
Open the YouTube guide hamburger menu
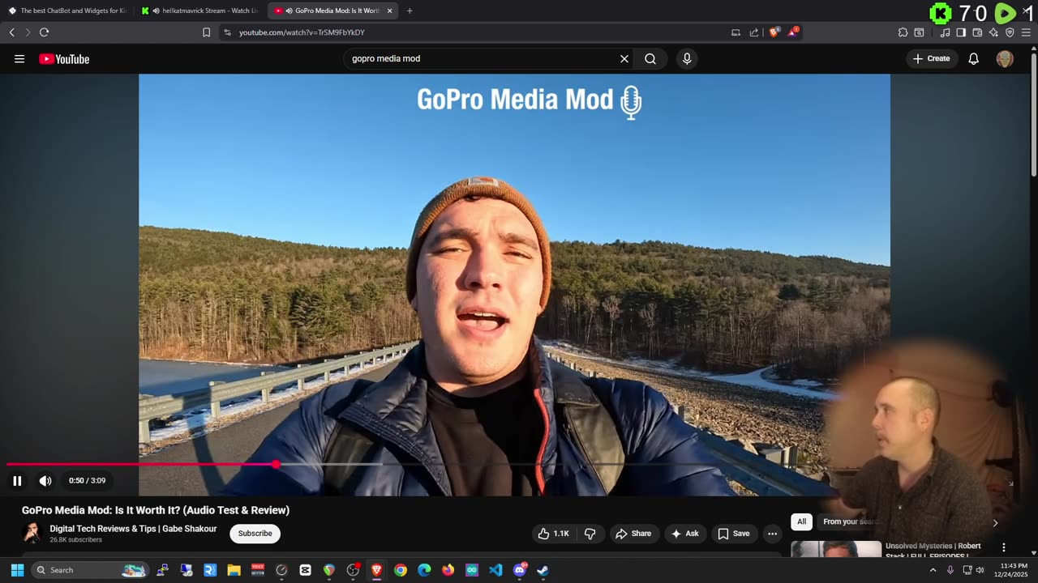click(x=19, y=58)
